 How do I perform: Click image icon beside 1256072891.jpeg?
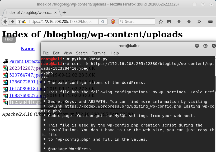(5, 82)
